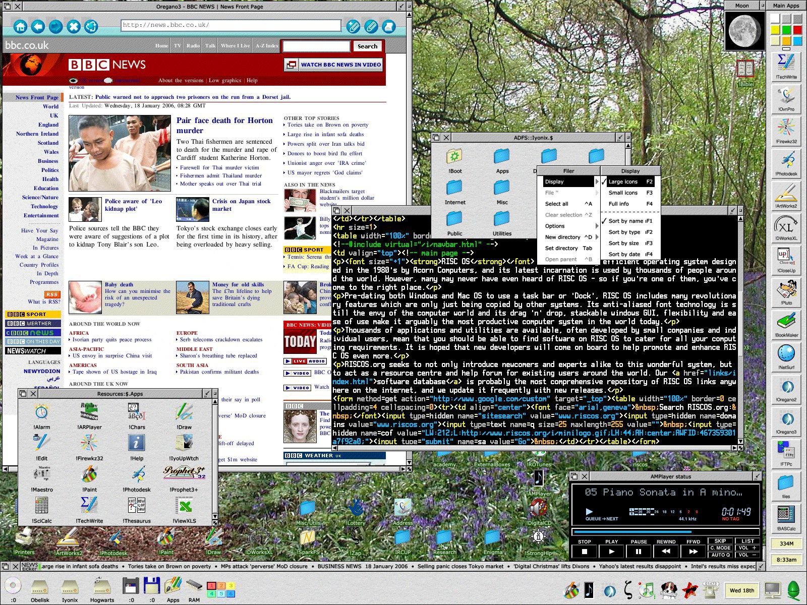Click the BBC Search button
The width and height of the screenshot is (807, 605).
click(x=367, y=46)
